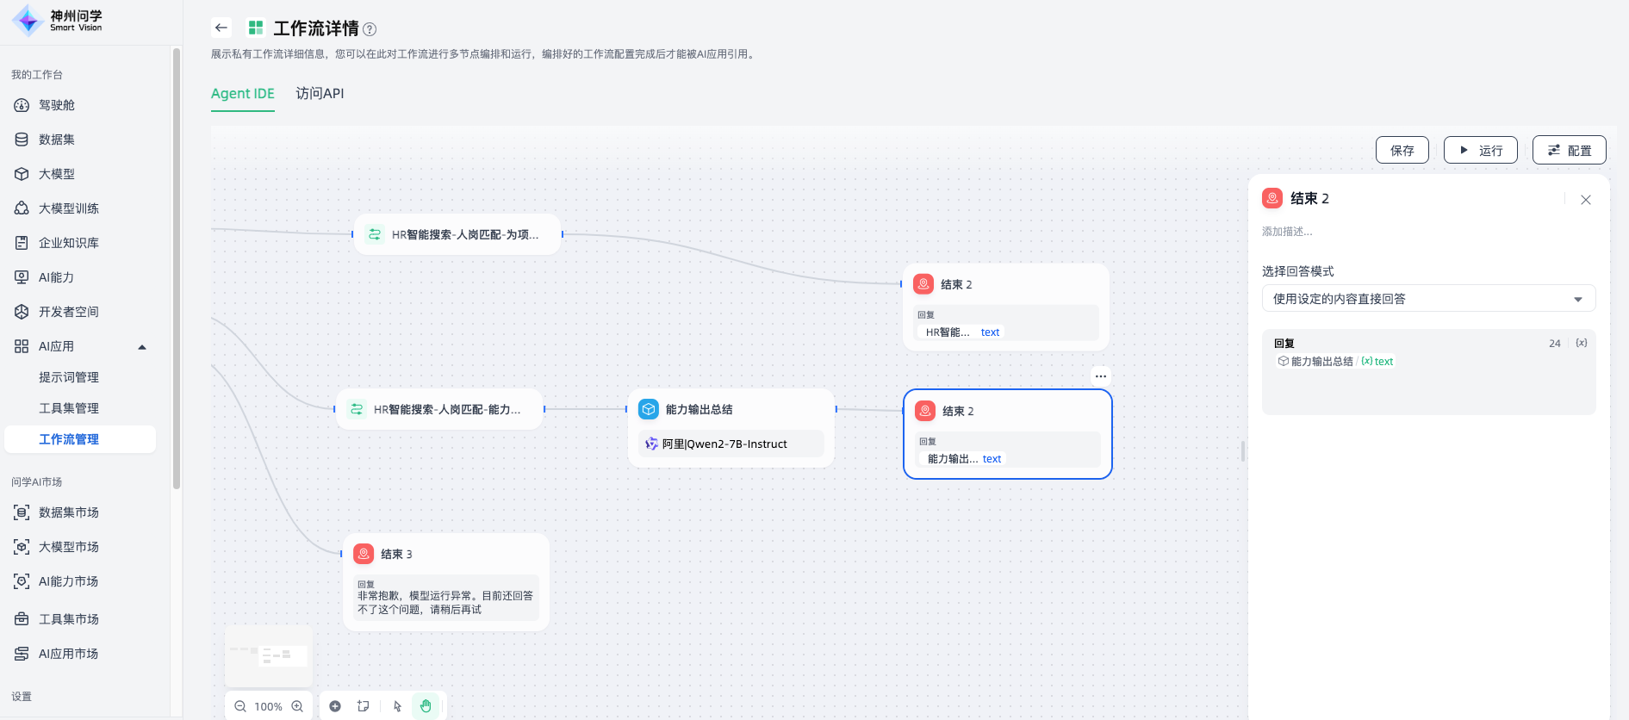
Task: Click the 保存 button
Action: pyautogui.click(x=1402, y=150)
